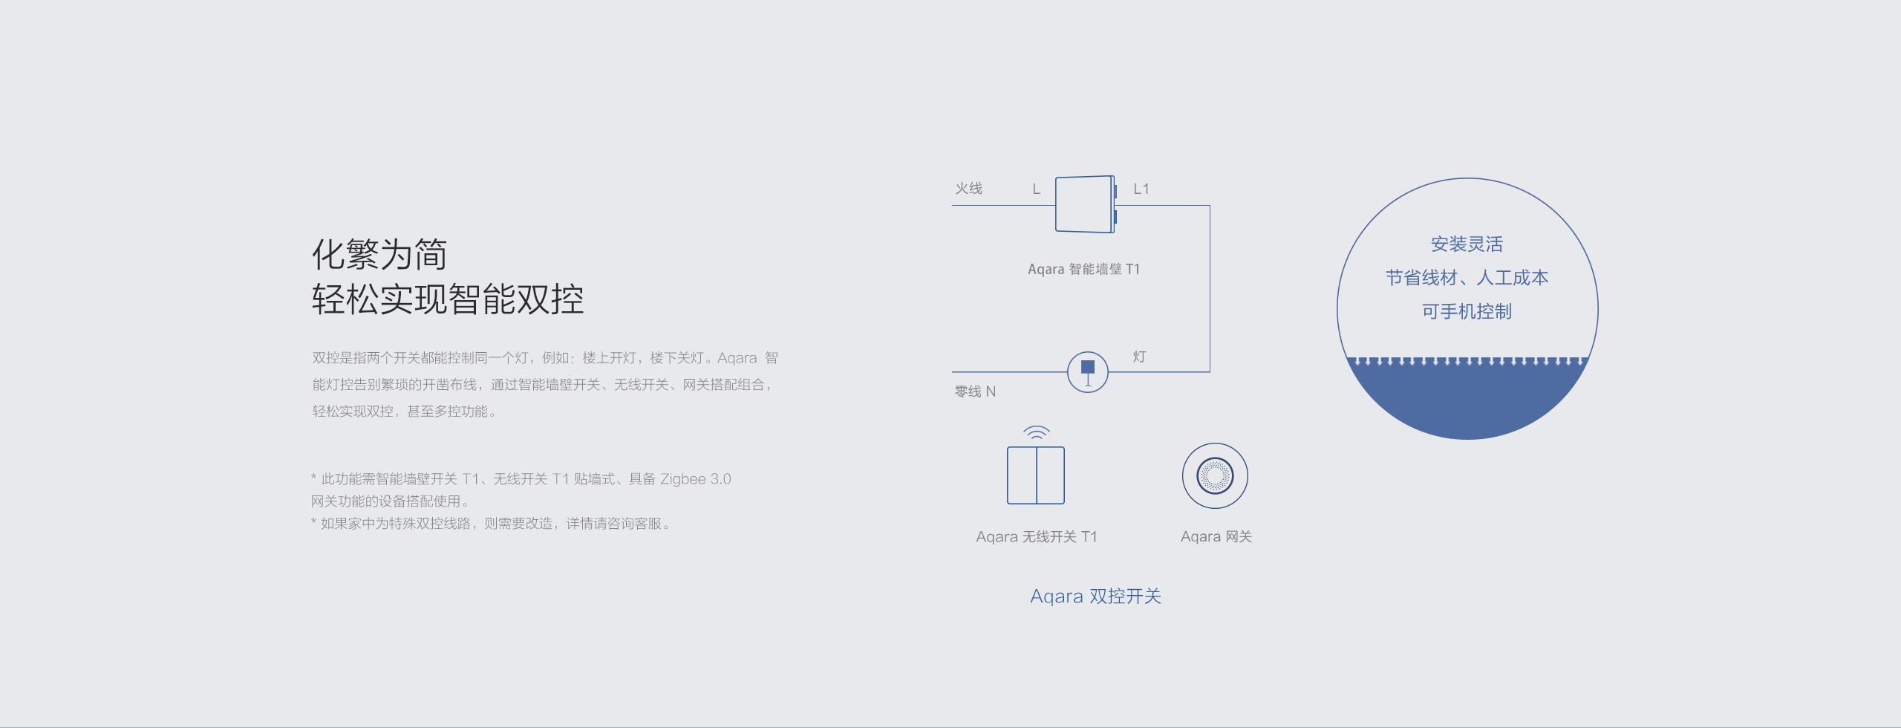Click the Aqara smart wall switch T1 icon
Image resolution: width=1901 pixels, height=728 pixels.
[x=1086, y=204]
